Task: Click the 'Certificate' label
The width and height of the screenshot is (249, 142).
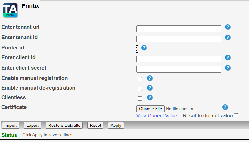Action: point(14,107)
